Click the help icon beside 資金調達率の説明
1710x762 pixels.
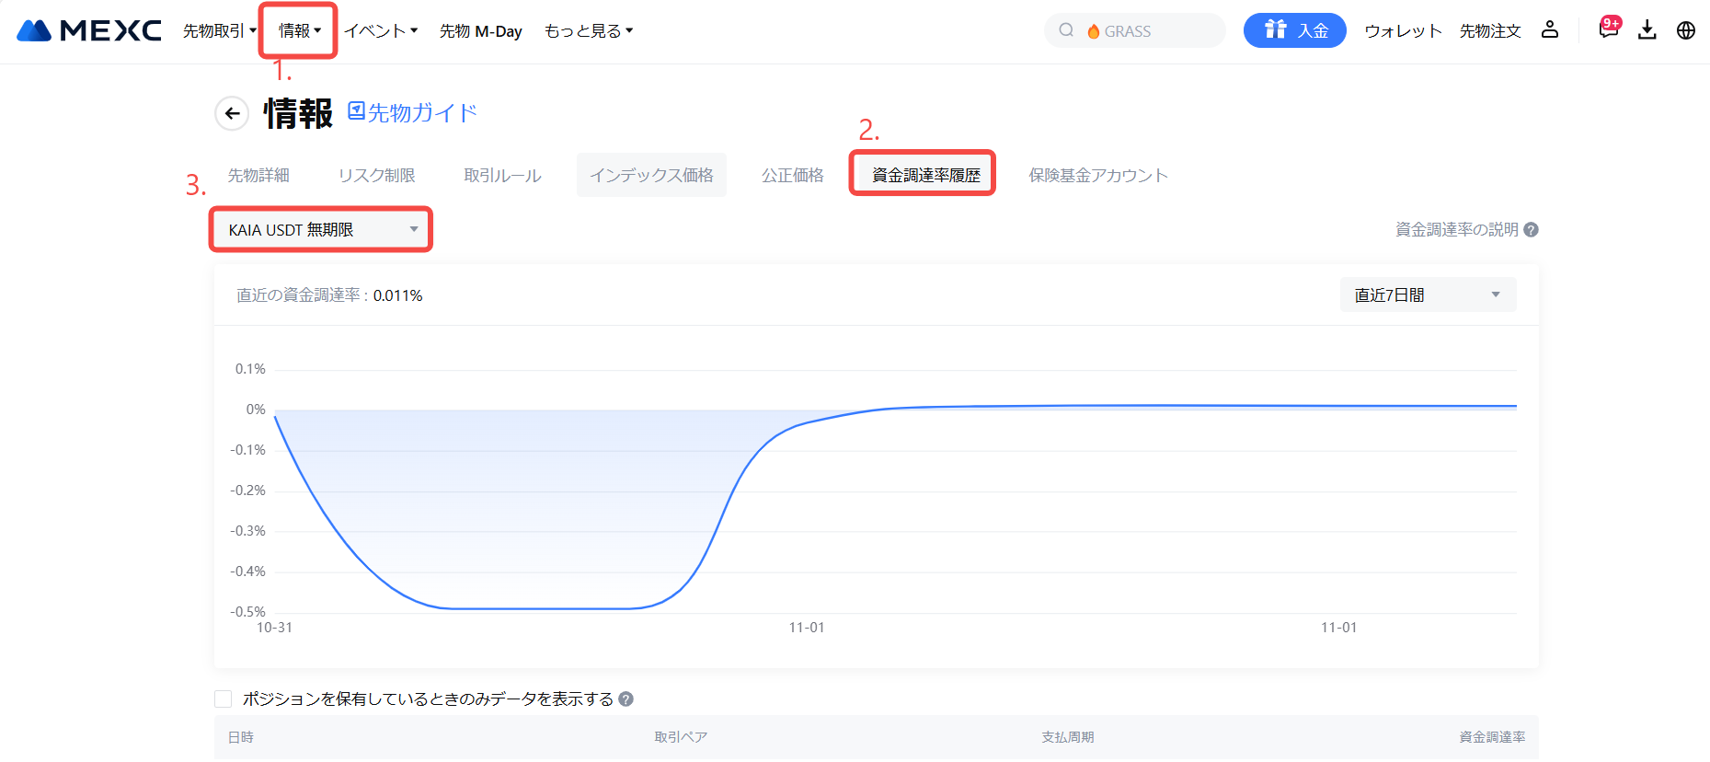(x=1532, y=230)
